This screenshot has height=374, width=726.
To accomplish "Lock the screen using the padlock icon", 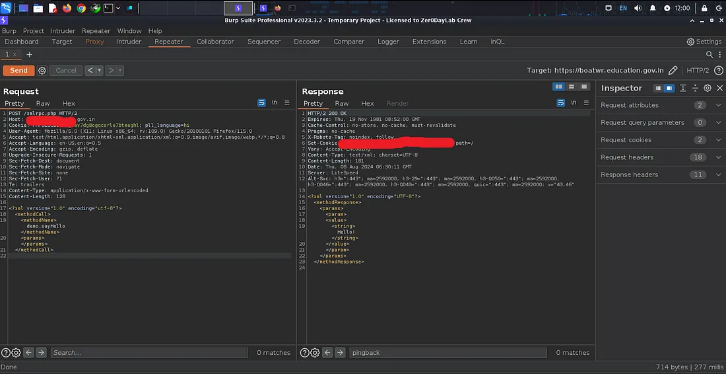I will (704, 8).
